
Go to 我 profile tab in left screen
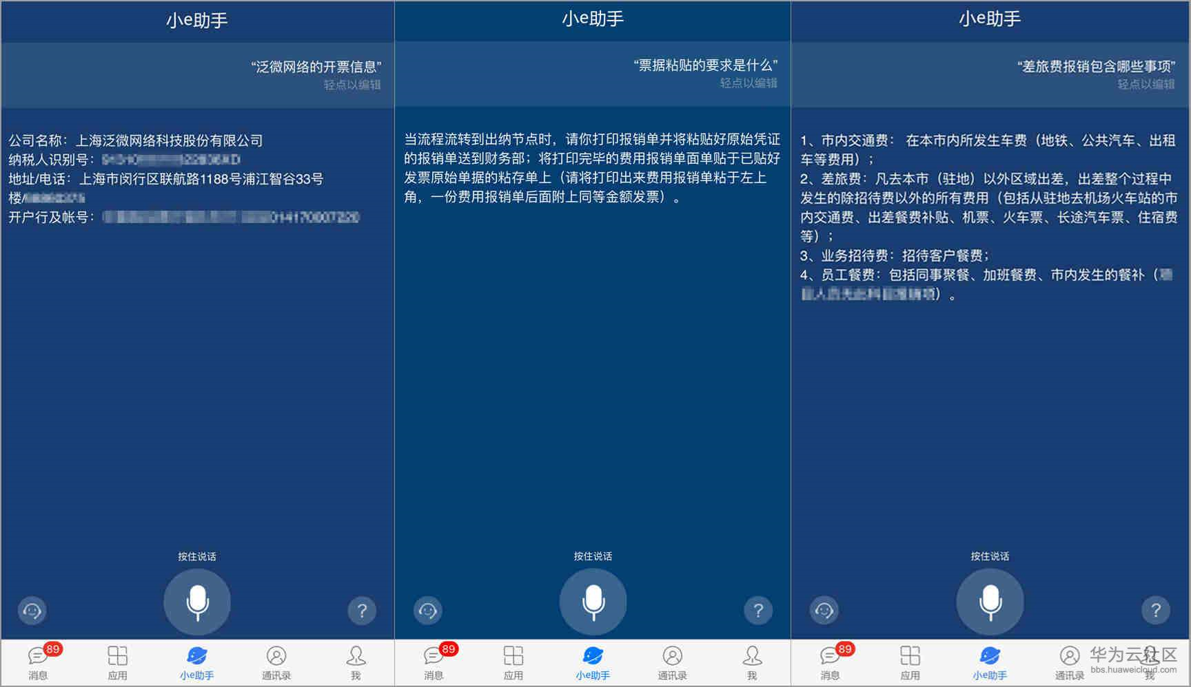(x=356, y=662)
